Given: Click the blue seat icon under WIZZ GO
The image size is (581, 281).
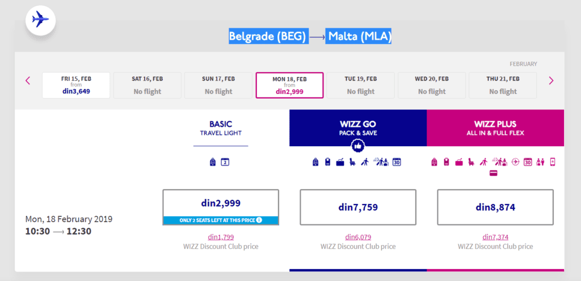Looking at the screenshot, I should pyautogui.click(x=352, y=162).
